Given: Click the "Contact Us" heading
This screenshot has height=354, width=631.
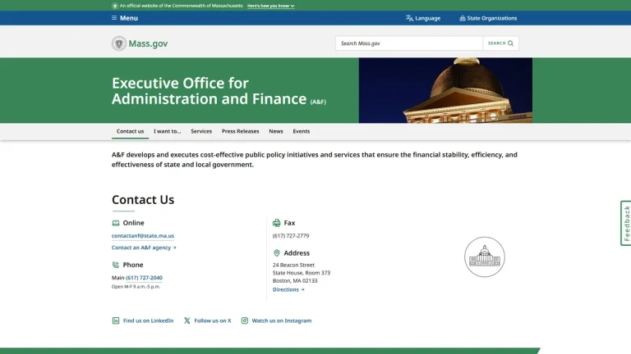Looking at the screenshot, I should 143,199.
